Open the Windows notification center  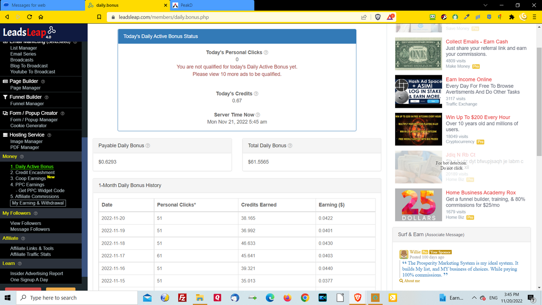pyautogui.click(x=531, y=298)
